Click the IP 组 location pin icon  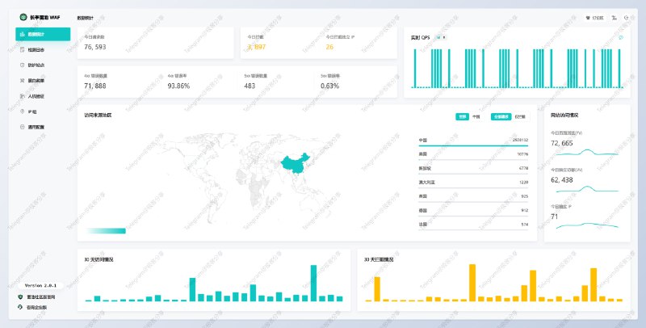pos(22,111)
